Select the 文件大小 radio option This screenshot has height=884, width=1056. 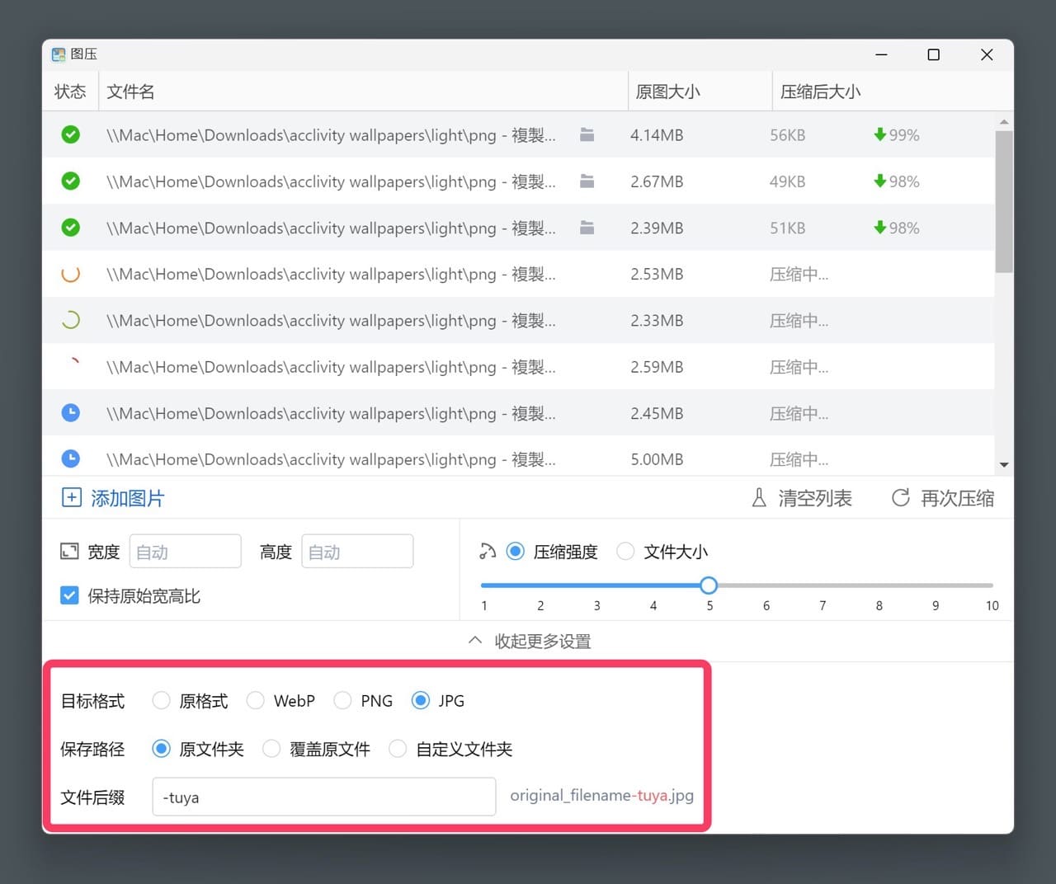coord(626,551)
